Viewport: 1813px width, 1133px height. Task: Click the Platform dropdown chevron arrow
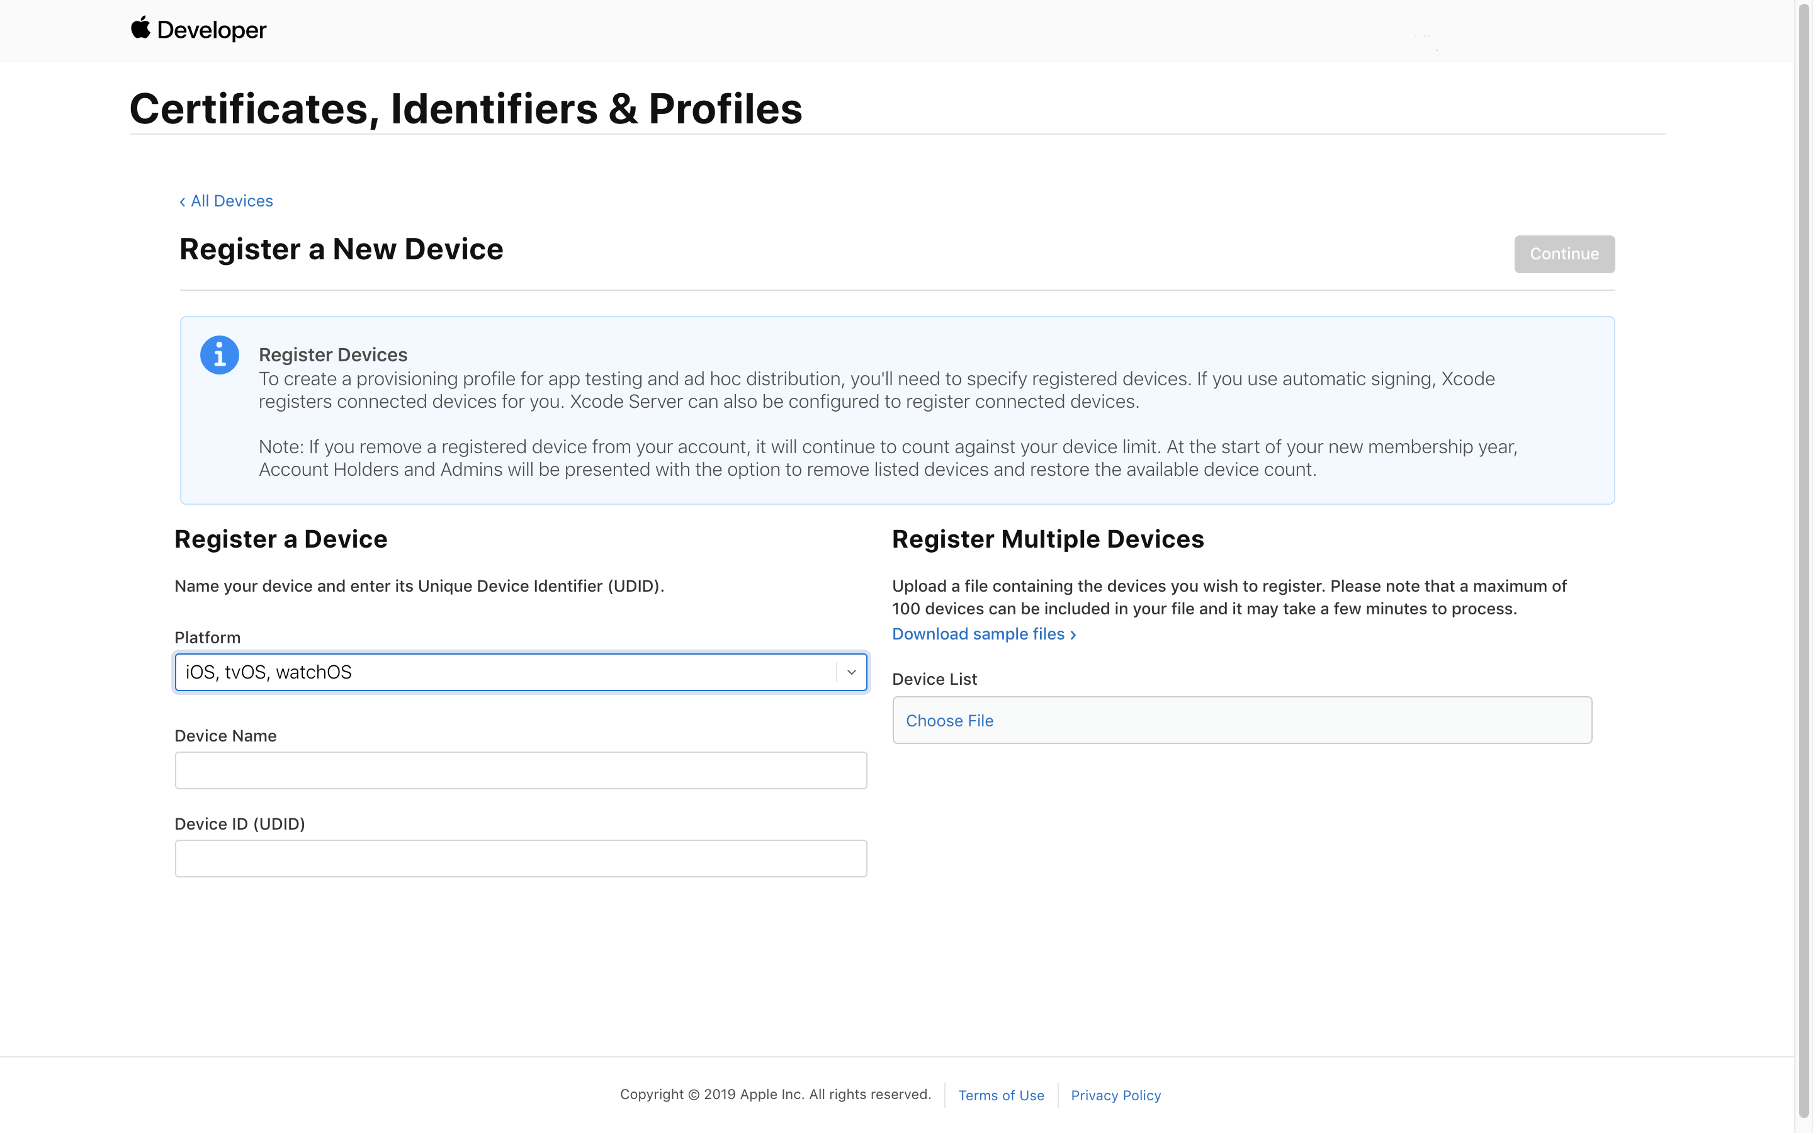(851, 672)
